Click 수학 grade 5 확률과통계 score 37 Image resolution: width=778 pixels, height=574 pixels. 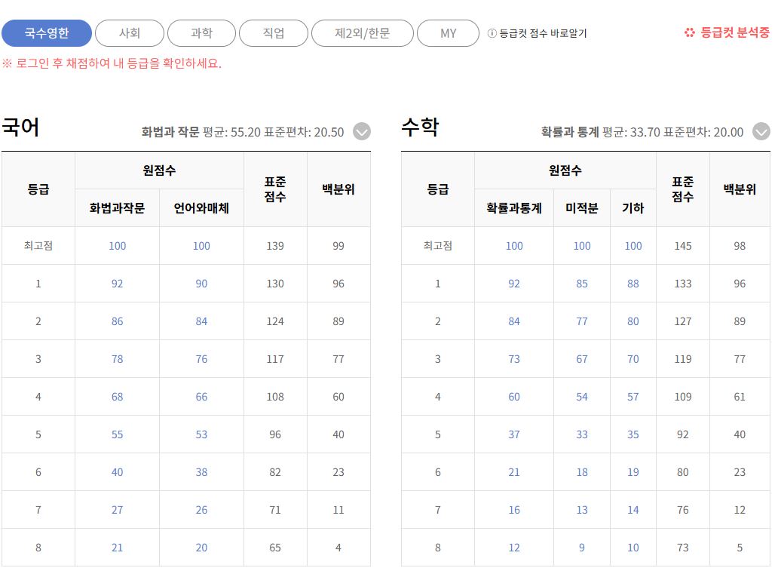514,434
